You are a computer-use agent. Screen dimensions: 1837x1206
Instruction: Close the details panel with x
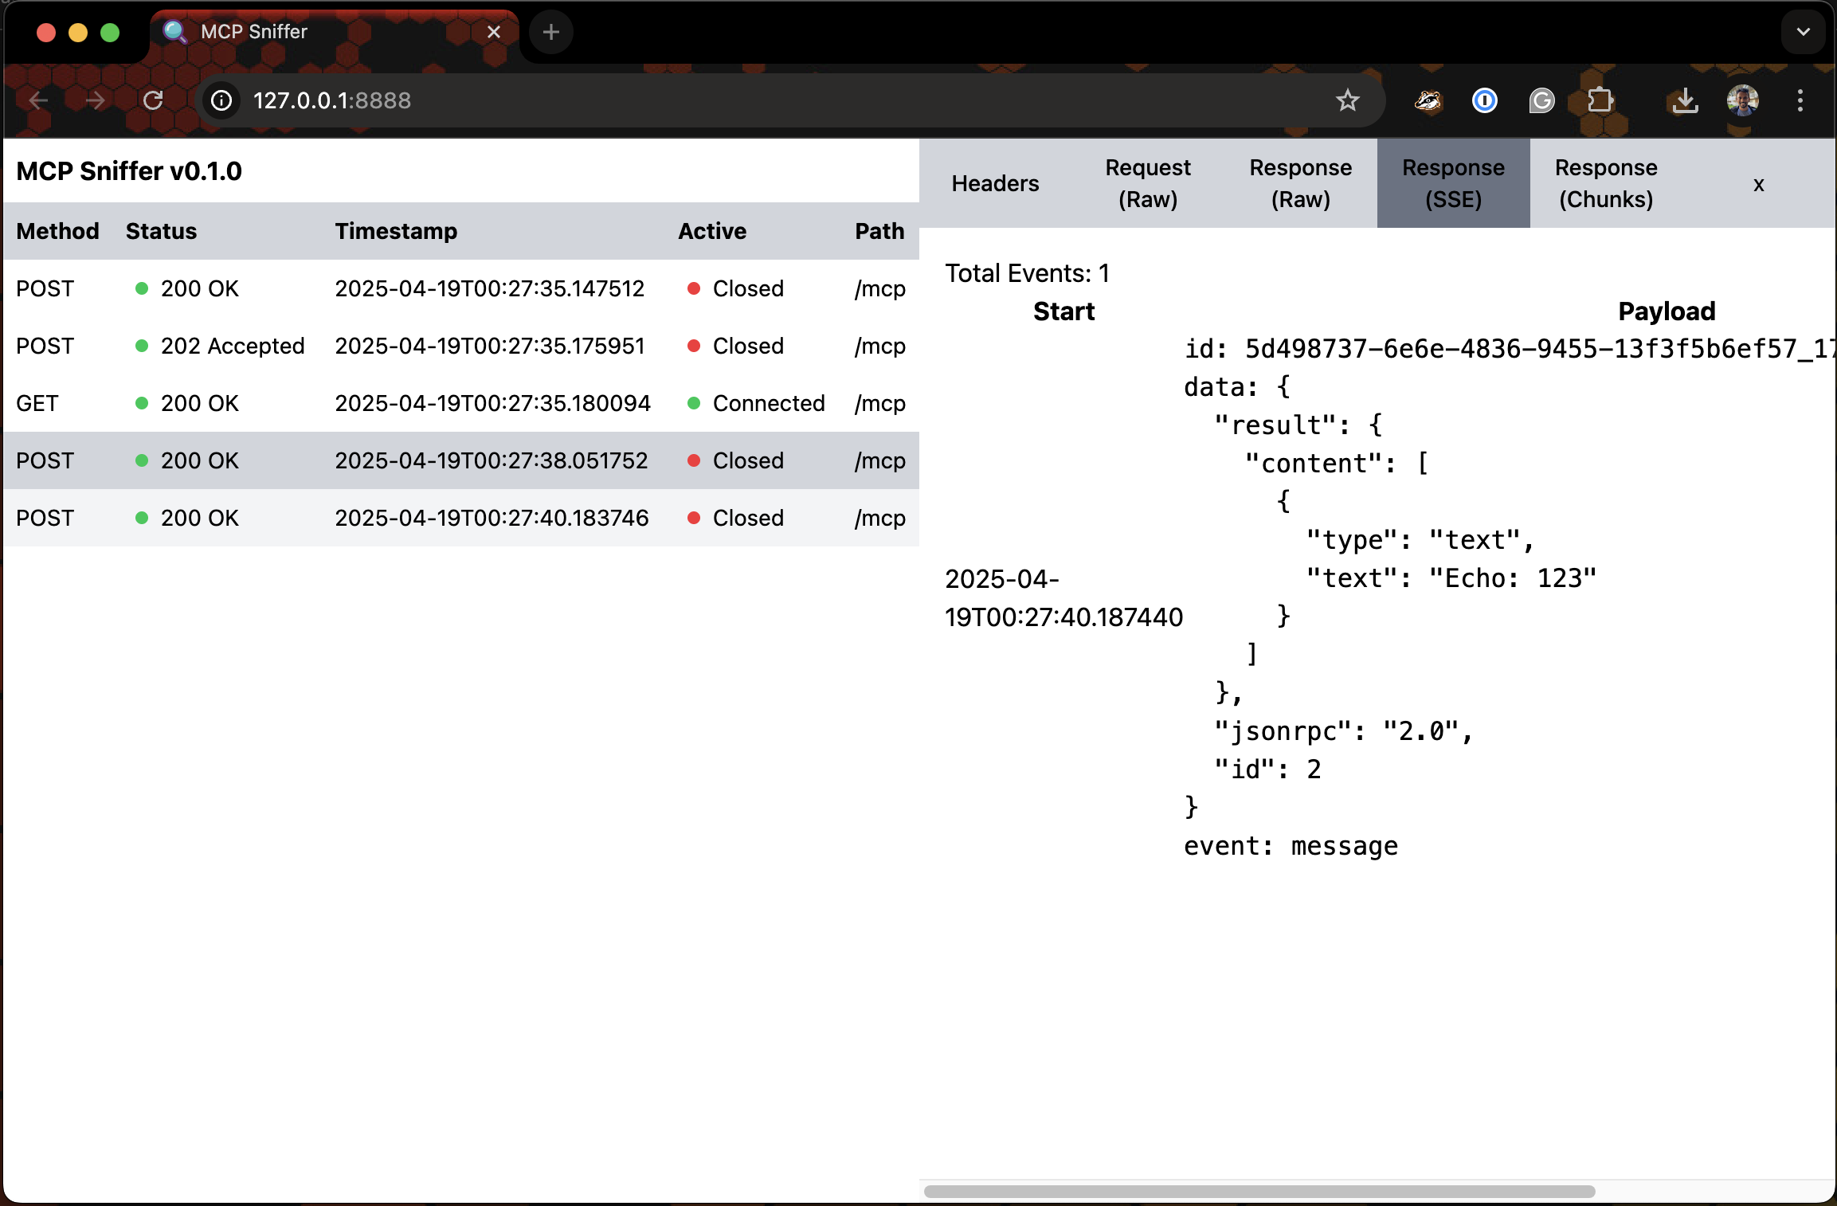[1758, 185]
